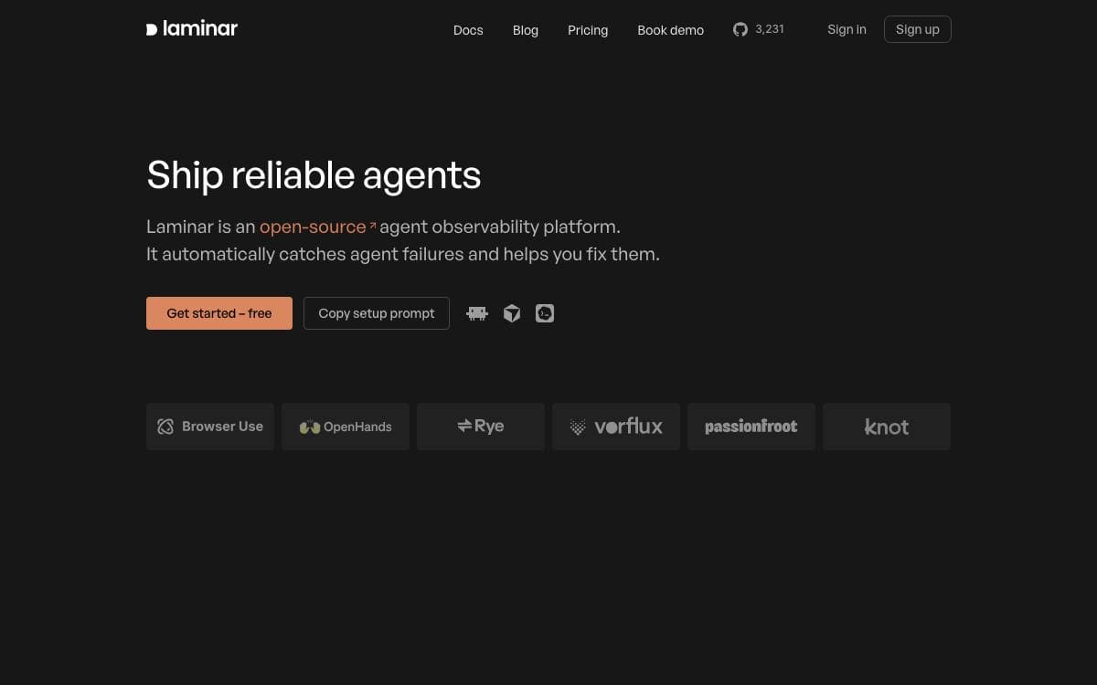The image size is (1097, 685).
Task: Click the Laminar logo in the header
Action: point(192,29)
